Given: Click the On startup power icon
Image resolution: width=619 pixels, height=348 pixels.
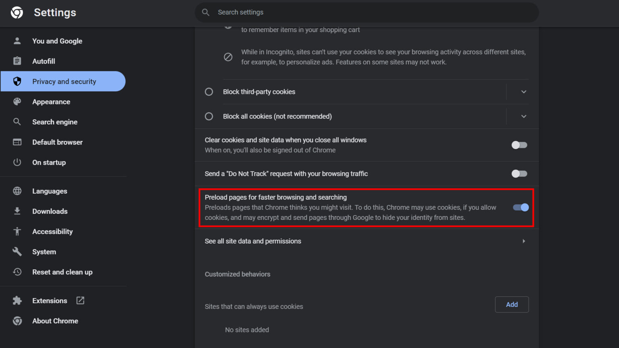Looking at the screenshot, I should 17,162.
